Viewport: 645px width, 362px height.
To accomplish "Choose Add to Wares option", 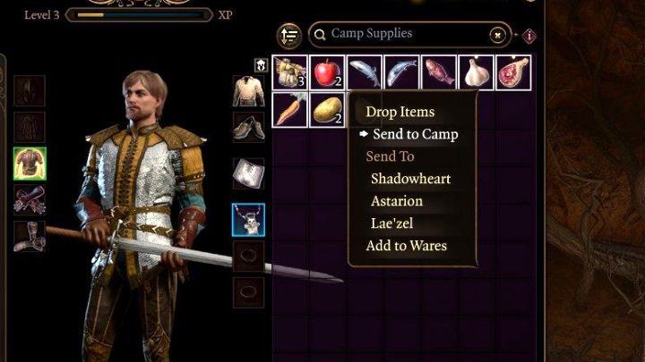I will pos(406,246).
